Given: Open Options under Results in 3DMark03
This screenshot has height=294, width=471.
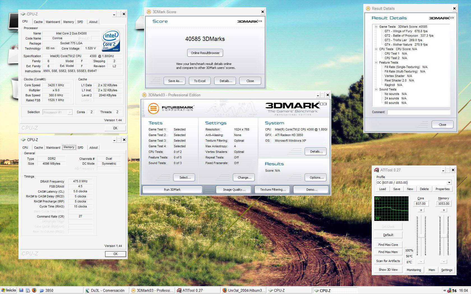Looking at the screenshot, I should pos(316,178).
